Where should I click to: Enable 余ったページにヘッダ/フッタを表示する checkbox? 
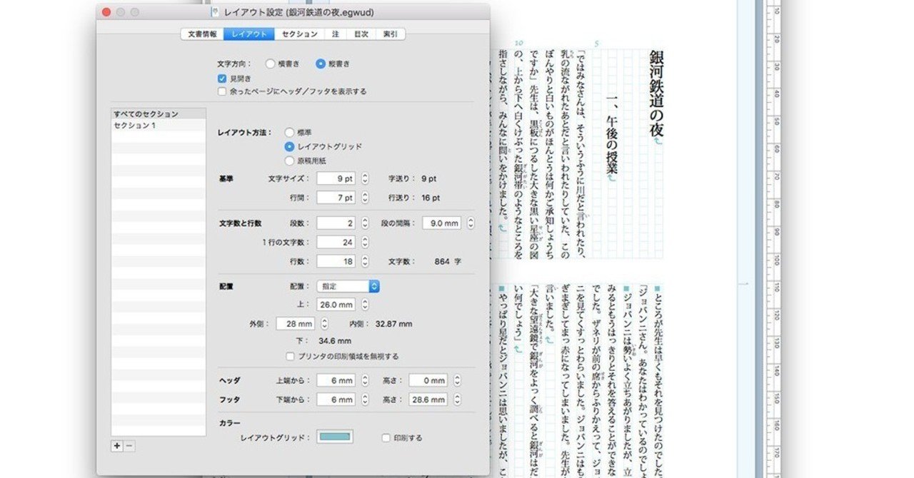[x=223, y=91]
